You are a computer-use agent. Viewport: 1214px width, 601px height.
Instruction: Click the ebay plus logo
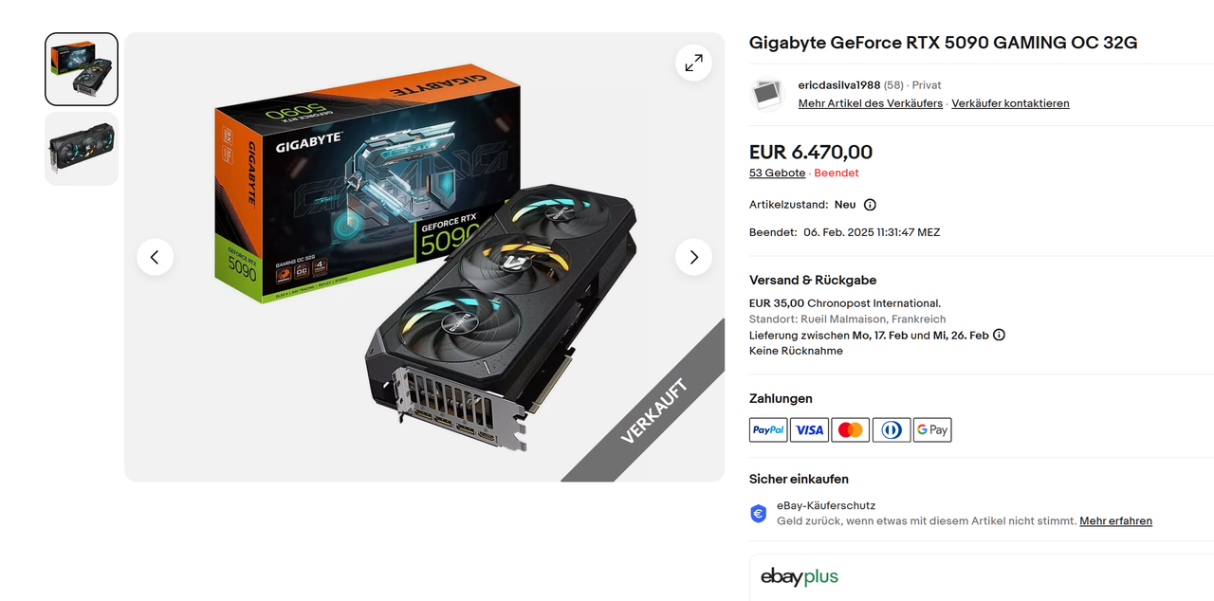click(x=800, y=576)
